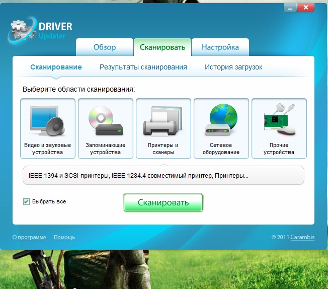Select the network equipment (Сетевое оборудование) tile
The width and height of the screenshot is (328, 289).
(x=221, y=128)
